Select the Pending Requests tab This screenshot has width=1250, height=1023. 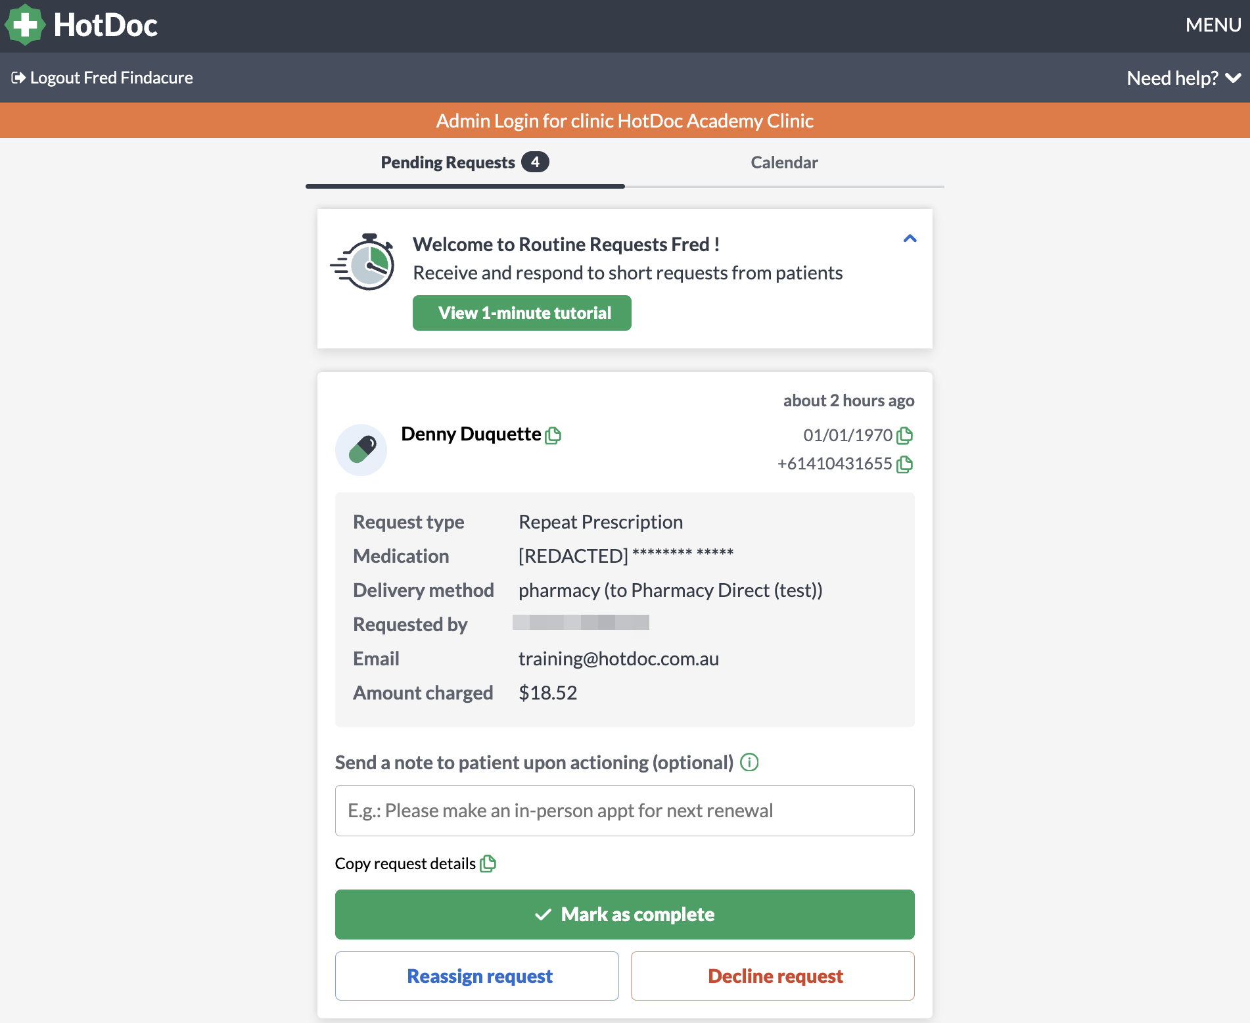click(x=465, y=162)
